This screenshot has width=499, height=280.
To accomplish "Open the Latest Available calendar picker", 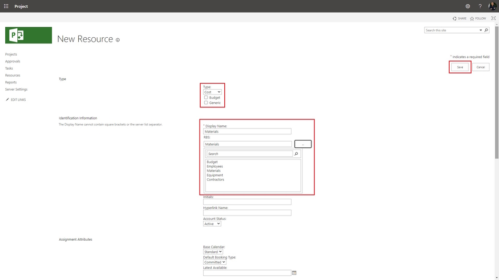I will pyautogui.click(x=294, y=273).
